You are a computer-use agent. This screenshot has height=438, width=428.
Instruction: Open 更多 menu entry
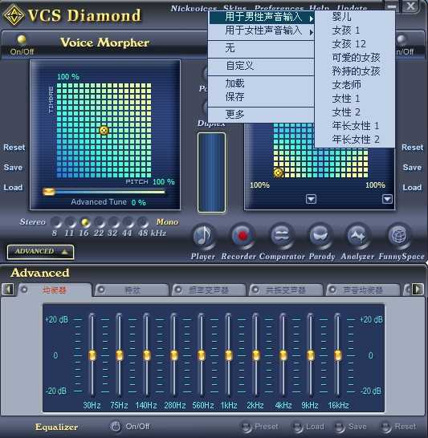[261, 114]
